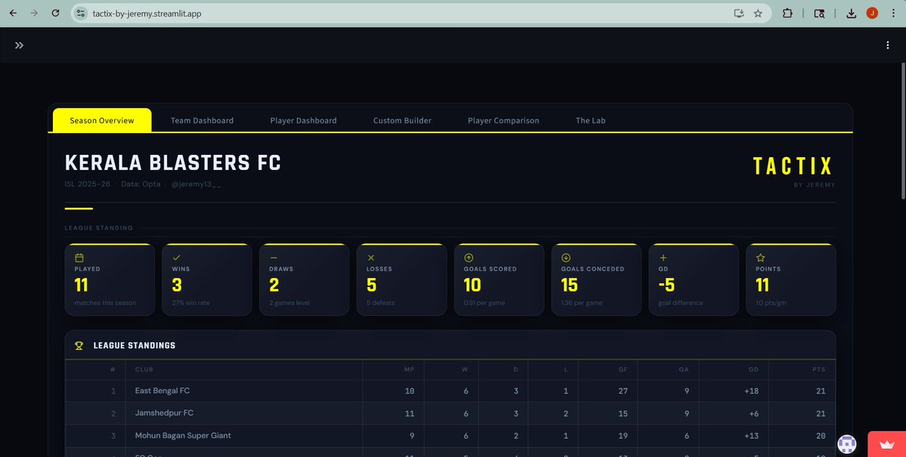
Task: Open the Chrome three-dot menu
Action: coord(893,14)
